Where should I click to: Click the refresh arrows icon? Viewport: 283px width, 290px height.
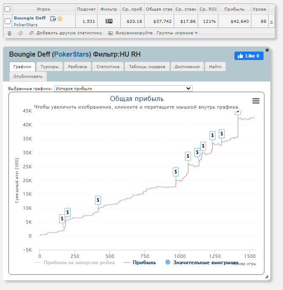(20, 33)
